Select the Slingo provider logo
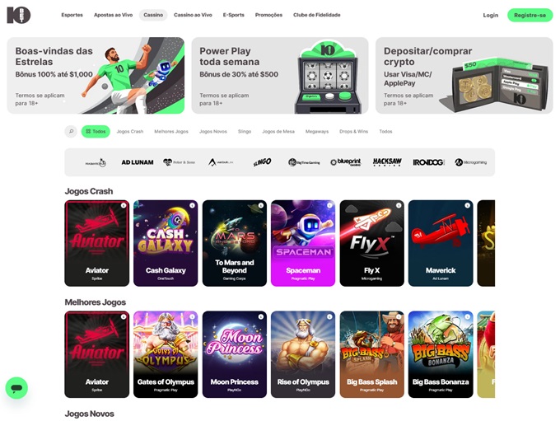Viewport: 560px width, 421px height. (x=262, y=162)
